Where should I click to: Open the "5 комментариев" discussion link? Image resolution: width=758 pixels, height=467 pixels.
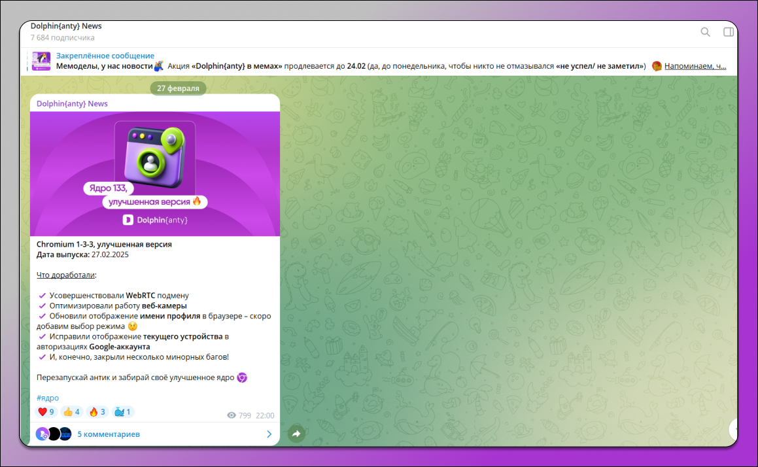[x=109, y=434]
